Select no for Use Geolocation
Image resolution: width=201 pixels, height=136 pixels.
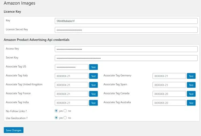coord(65,118)
